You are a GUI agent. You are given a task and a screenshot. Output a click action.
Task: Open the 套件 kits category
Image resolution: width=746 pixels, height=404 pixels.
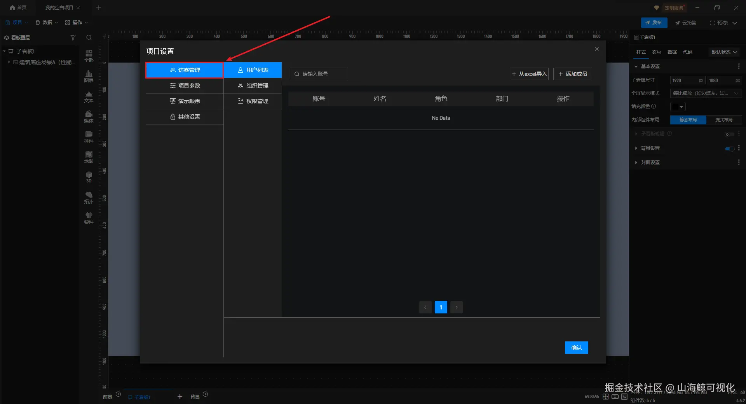pos(89,217)
